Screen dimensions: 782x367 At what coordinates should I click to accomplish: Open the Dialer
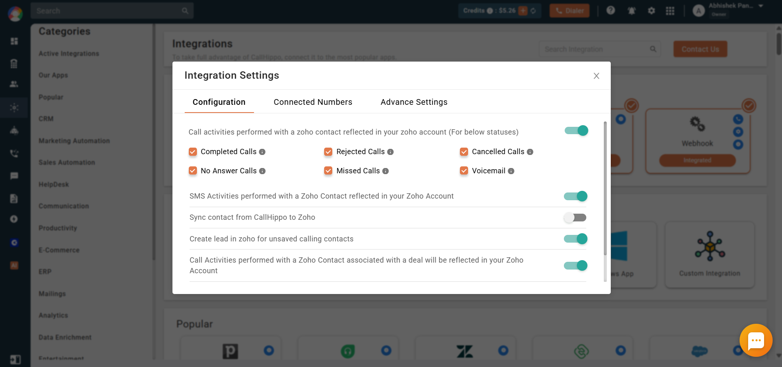[570, 11]
